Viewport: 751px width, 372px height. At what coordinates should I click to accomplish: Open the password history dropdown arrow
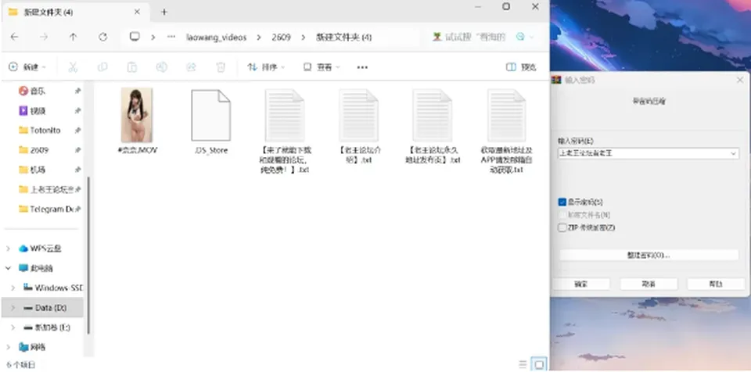pyautogui.click(x=733, y=154)
